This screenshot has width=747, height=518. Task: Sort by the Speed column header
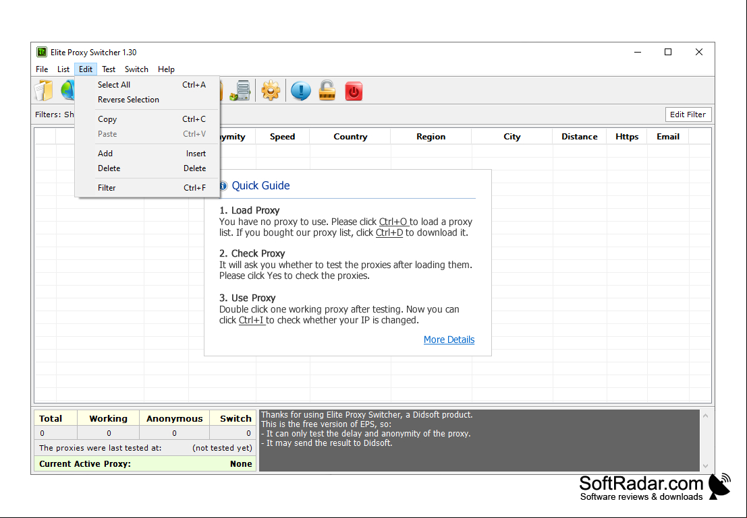(x=283, y=137)
